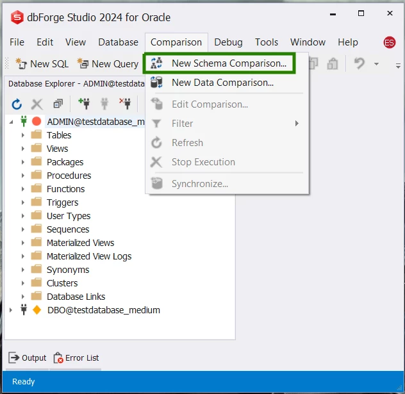Screen dimensions: 405x394
Task: Open the Window menu
Action: 308,42
